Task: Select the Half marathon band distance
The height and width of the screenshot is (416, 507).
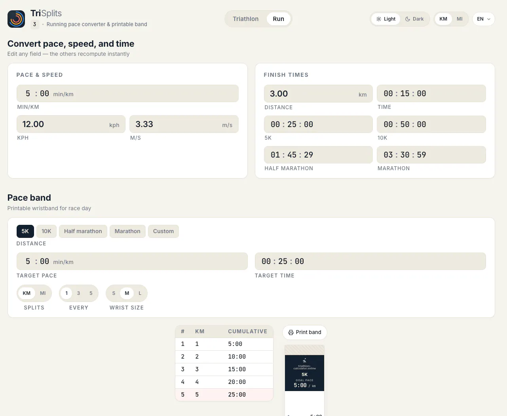Action: point(83,231)
